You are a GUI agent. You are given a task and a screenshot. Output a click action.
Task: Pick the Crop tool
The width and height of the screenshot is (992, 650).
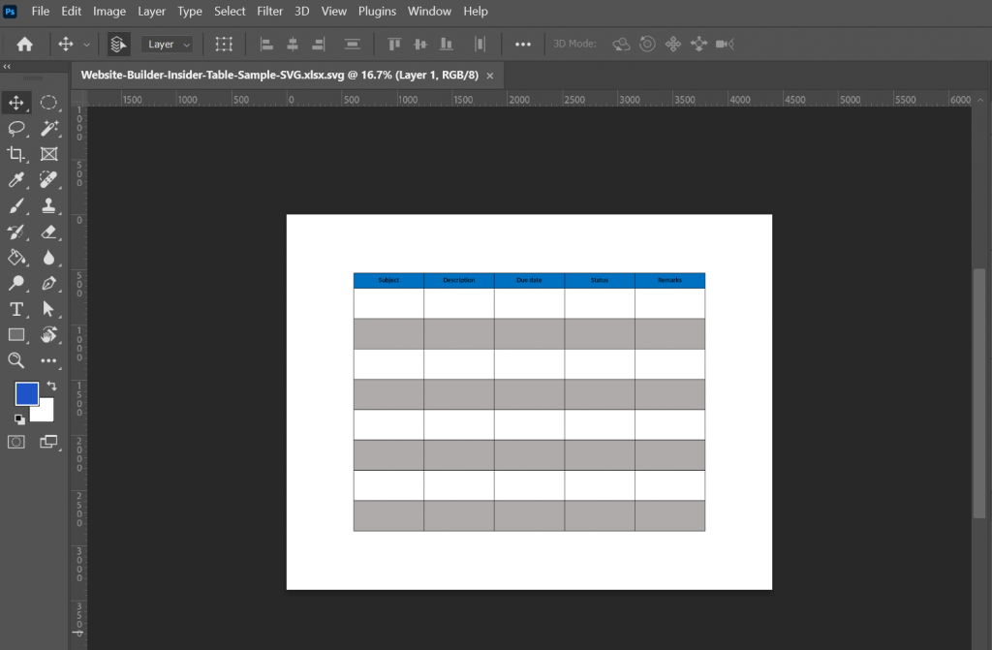(16, 154)
